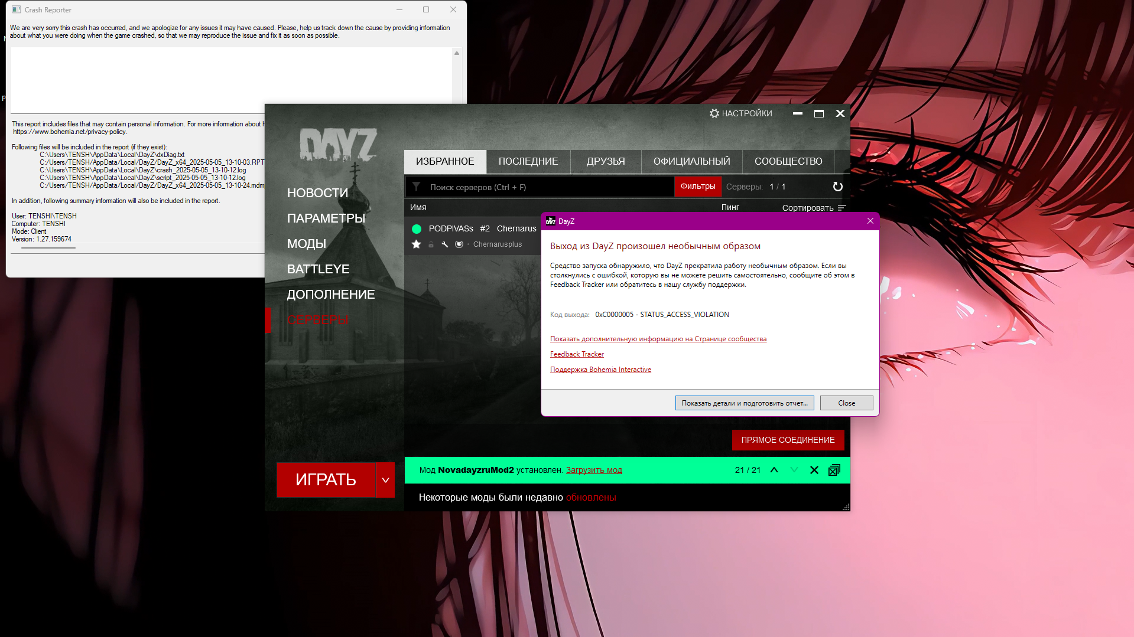The width and height of the screenshot is (1134, 637).
Task: Click DayZ icon in error dialog title bar
Action: pos(551,221)
